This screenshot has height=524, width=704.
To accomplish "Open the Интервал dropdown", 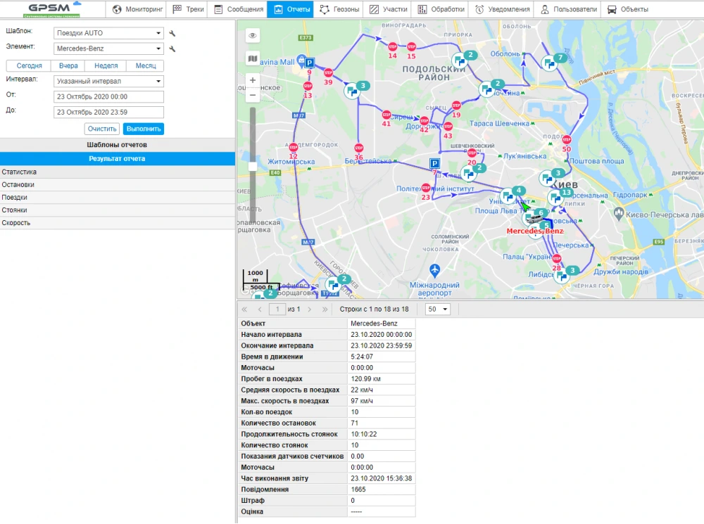I will [x=108, y=81].
